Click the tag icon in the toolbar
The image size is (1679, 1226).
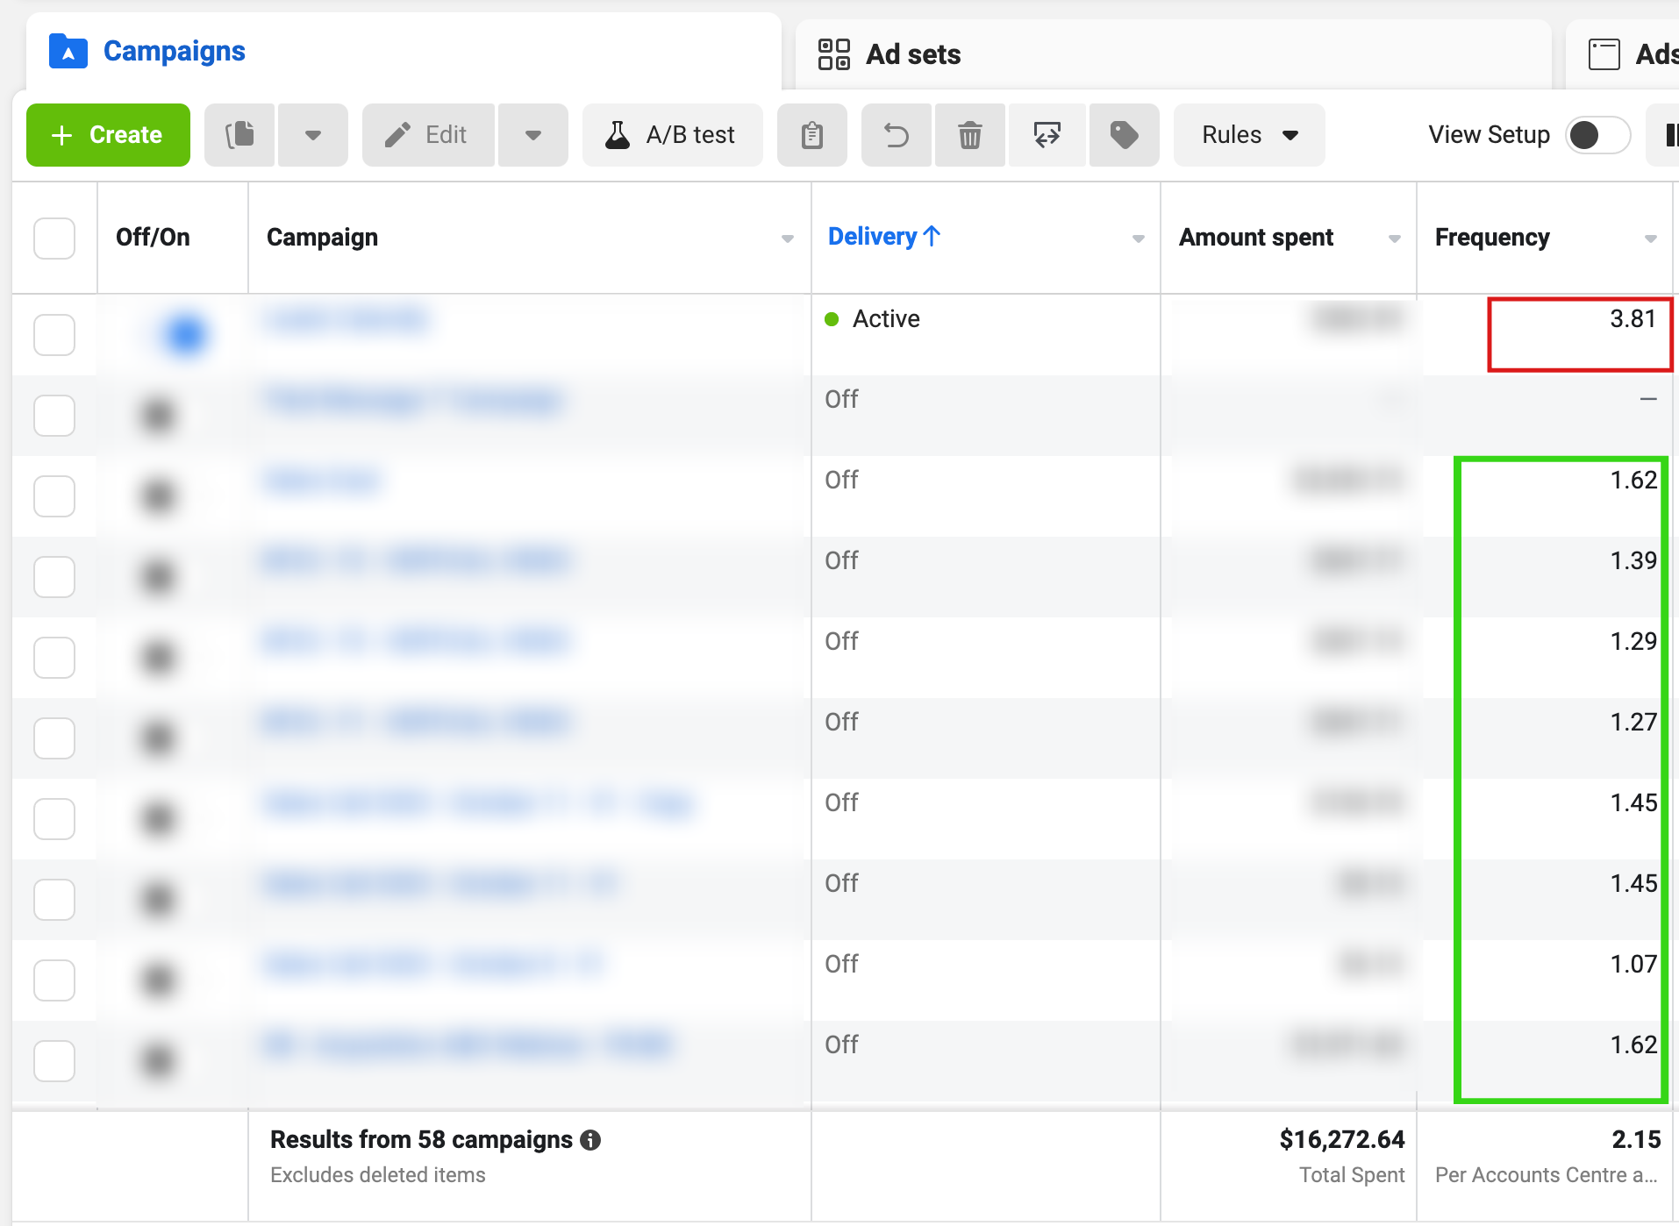[1125, 135]
